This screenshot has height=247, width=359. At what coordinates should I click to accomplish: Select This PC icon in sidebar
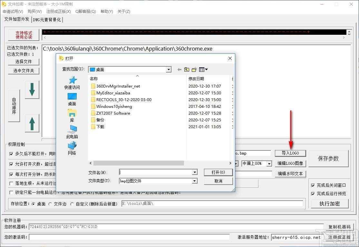[x=72, y=132]
